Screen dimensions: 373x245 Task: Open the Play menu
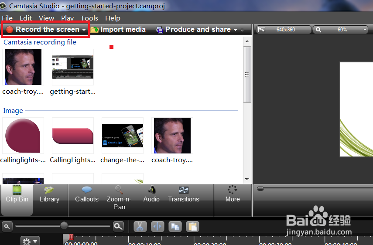67,18
